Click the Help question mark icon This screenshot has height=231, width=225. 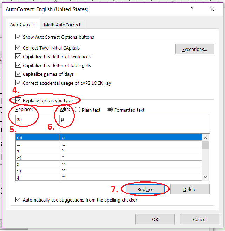[x=192, y=9]
